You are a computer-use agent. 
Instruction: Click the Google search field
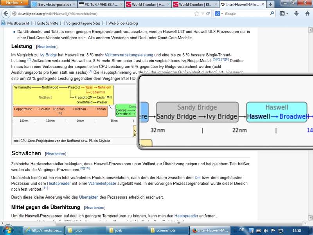click(246, 14)
